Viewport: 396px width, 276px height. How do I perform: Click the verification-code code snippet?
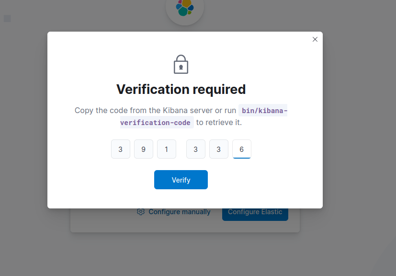(157, 122)
